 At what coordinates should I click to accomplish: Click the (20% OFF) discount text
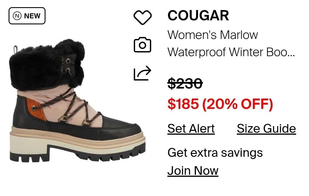pos(237,104)
